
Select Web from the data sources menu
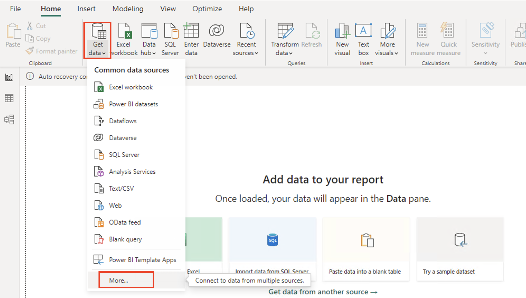coord(115,205)
